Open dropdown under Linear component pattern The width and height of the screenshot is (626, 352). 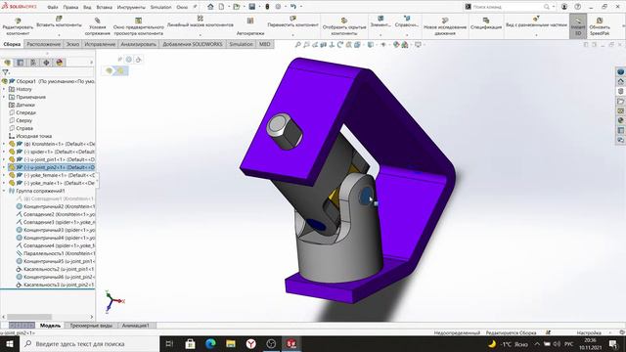pos(200,35)
